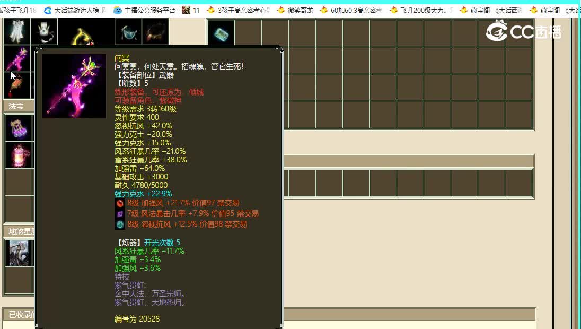Click the text 紫气贯虹 under 特技
Viewport: 581px width, 329px height.
click(129, 285)
